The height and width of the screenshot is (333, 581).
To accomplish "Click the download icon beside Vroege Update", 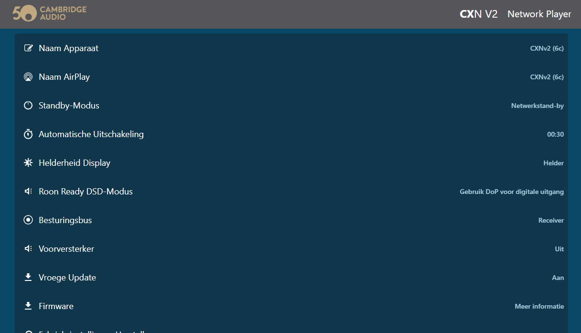I will (x=28, y=278).
